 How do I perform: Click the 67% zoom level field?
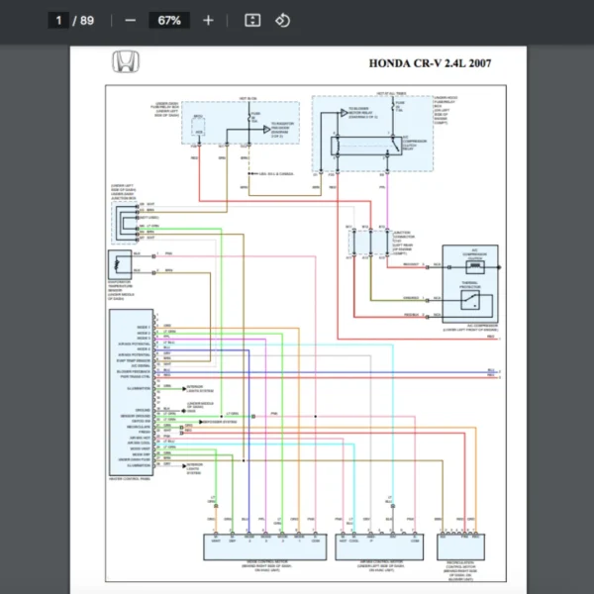pyautogui.click(x=168, y=20)
